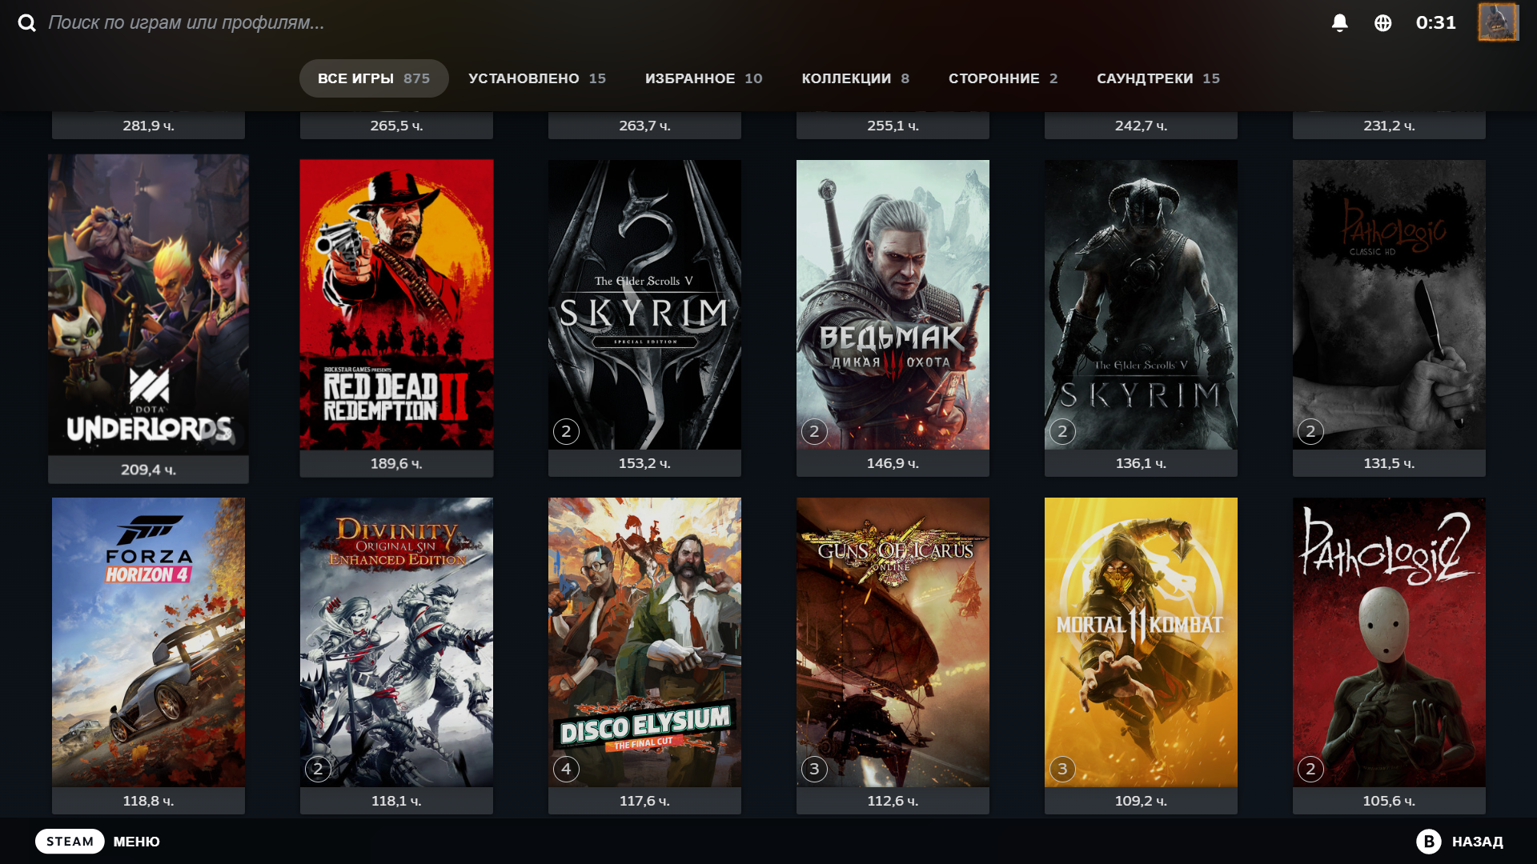Switch to the Сторонние tab
Viewport: 1537px width, 864px height.
(x=1002, y=78)
